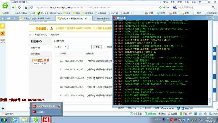The height and width of the screenshot is (123, 218).
Task: Open the 网银 online banking toolbar item
Action: point(162,13)
